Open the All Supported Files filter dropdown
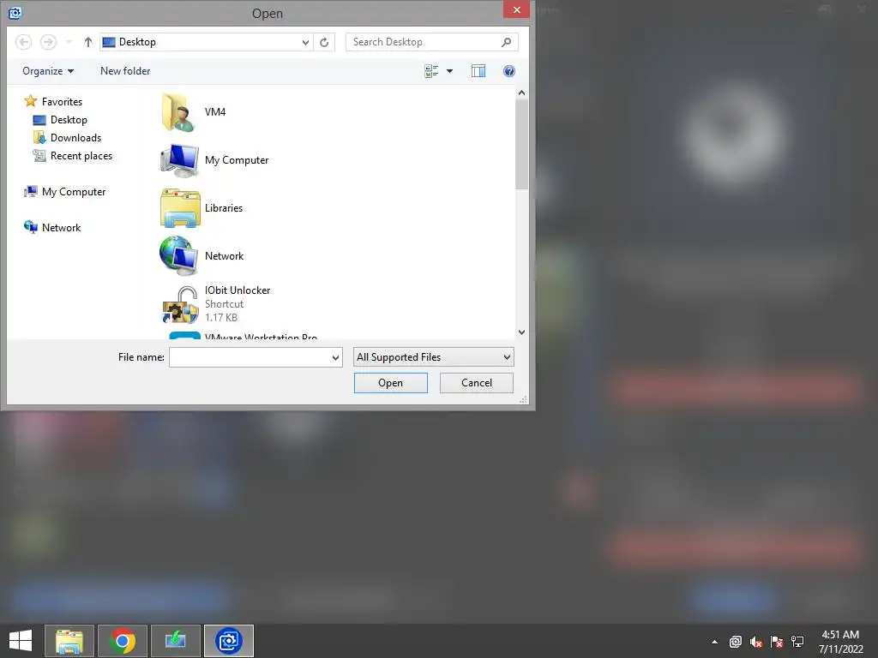This screenshot has width=878, height=658. (433, 357)
